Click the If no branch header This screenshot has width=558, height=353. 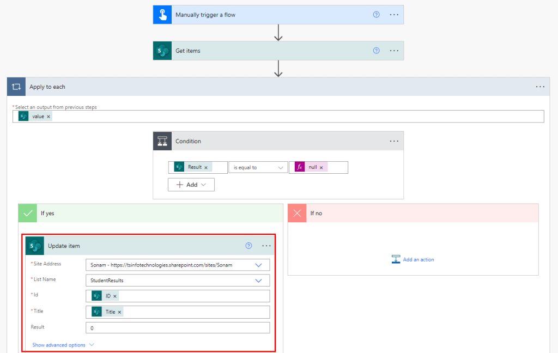[413, 213]
